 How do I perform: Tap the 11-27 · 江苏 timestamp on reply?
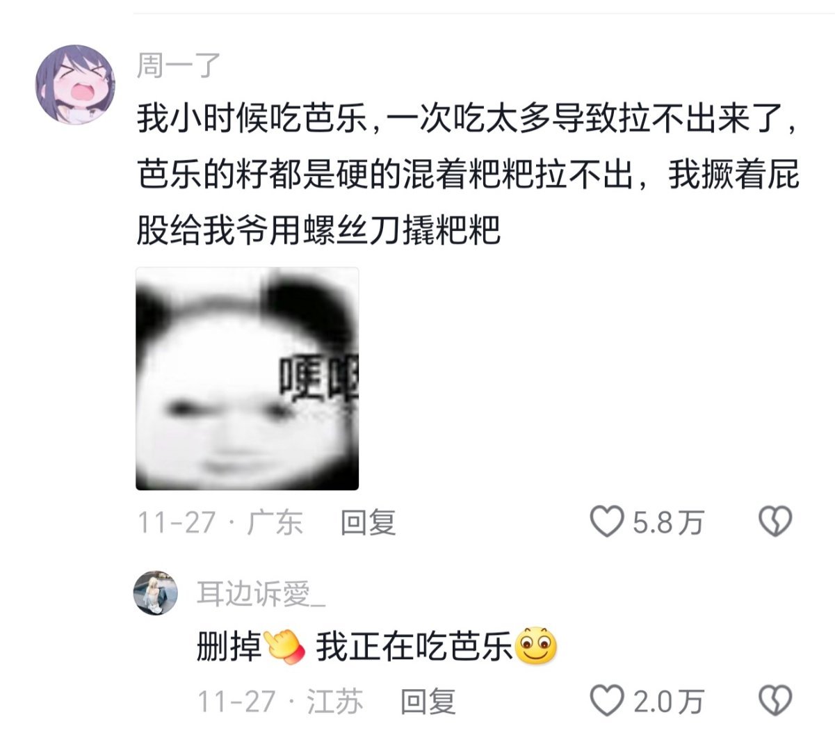[280, 701]
